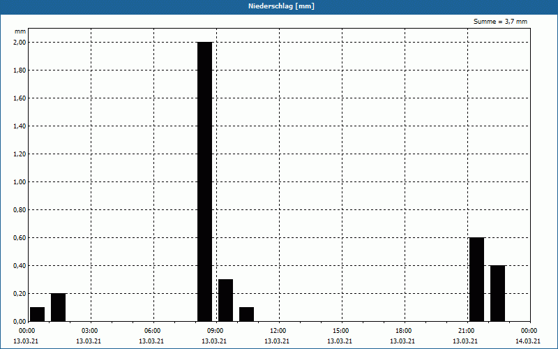Screen dimensions: 558x349
Task: Click the 13.03.21 date under 12:00
Action: point(276,341)
